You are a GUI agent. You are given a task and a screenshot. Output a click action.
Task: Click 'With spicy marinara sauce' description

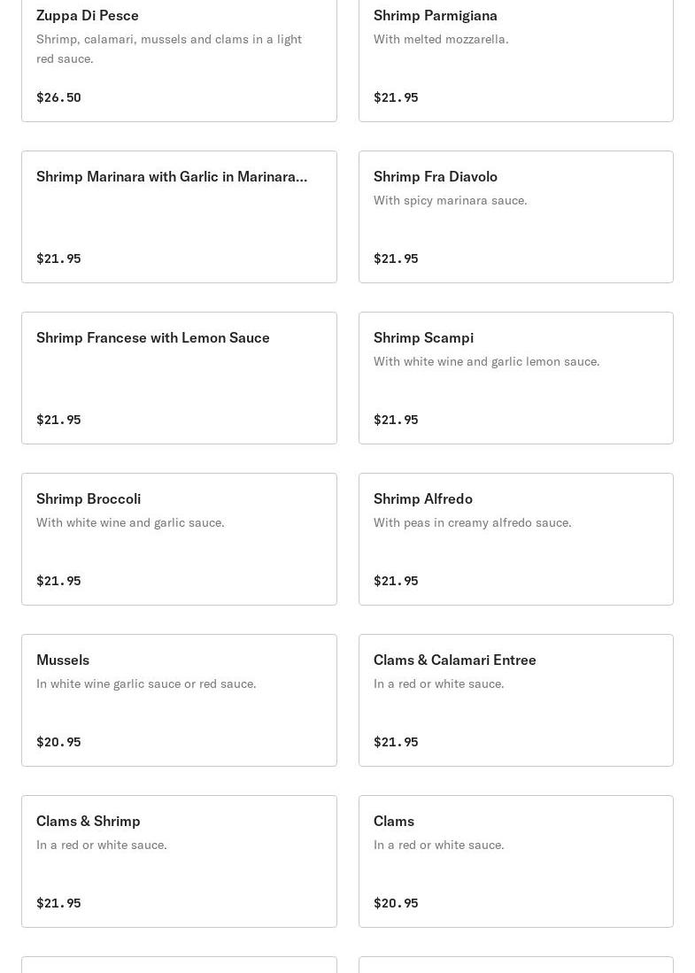(450, 200)
